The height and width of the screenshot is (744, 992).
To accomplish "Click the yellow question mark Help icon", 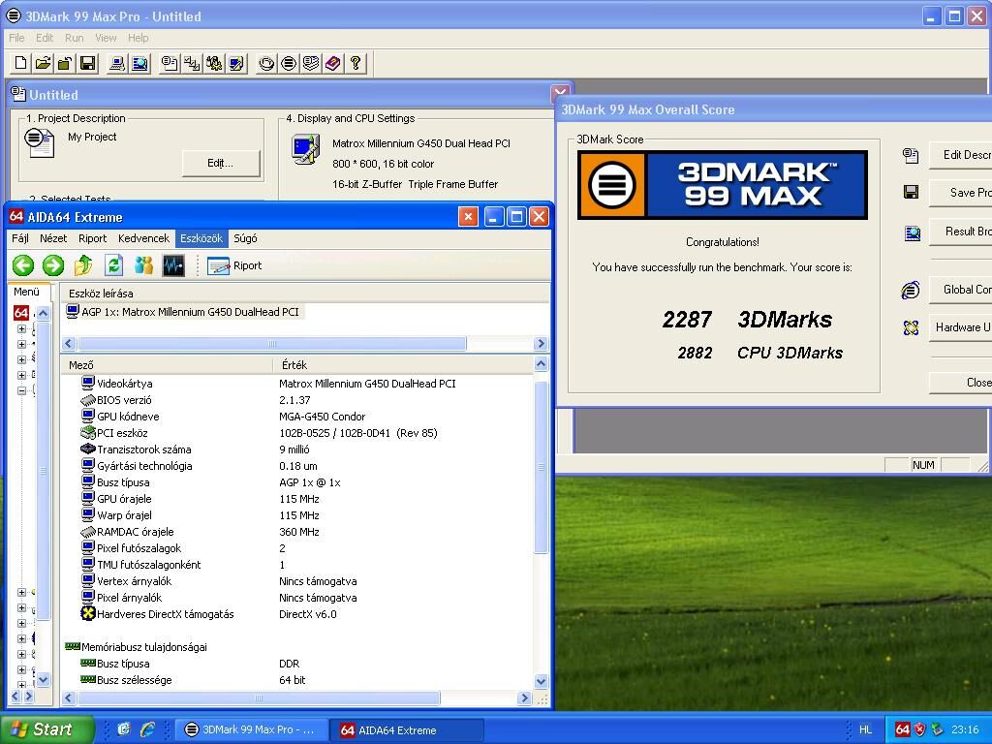I will click(x=356, y=64).
